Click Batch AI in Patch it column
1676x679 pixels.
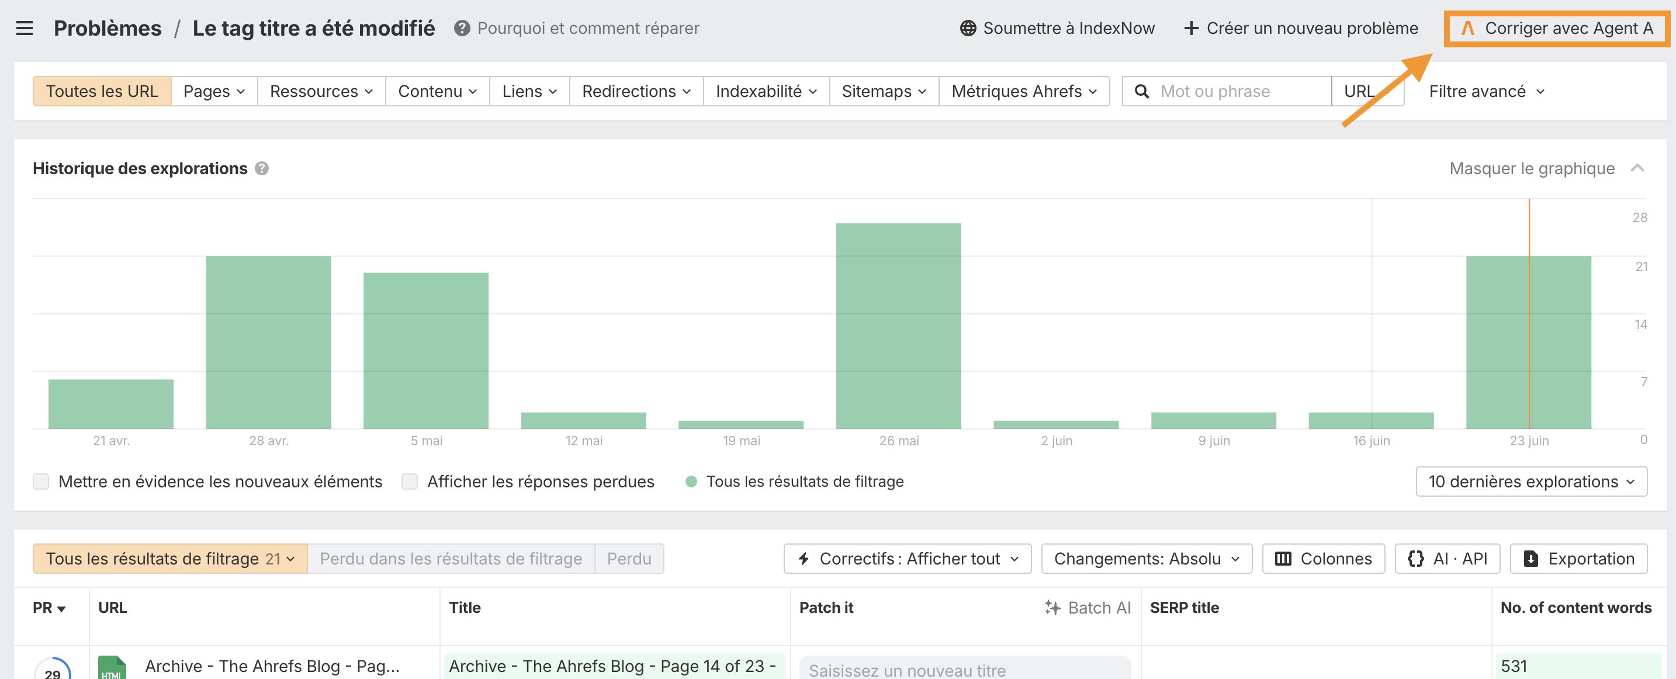pyautogui.click(x=1088, y=608)
